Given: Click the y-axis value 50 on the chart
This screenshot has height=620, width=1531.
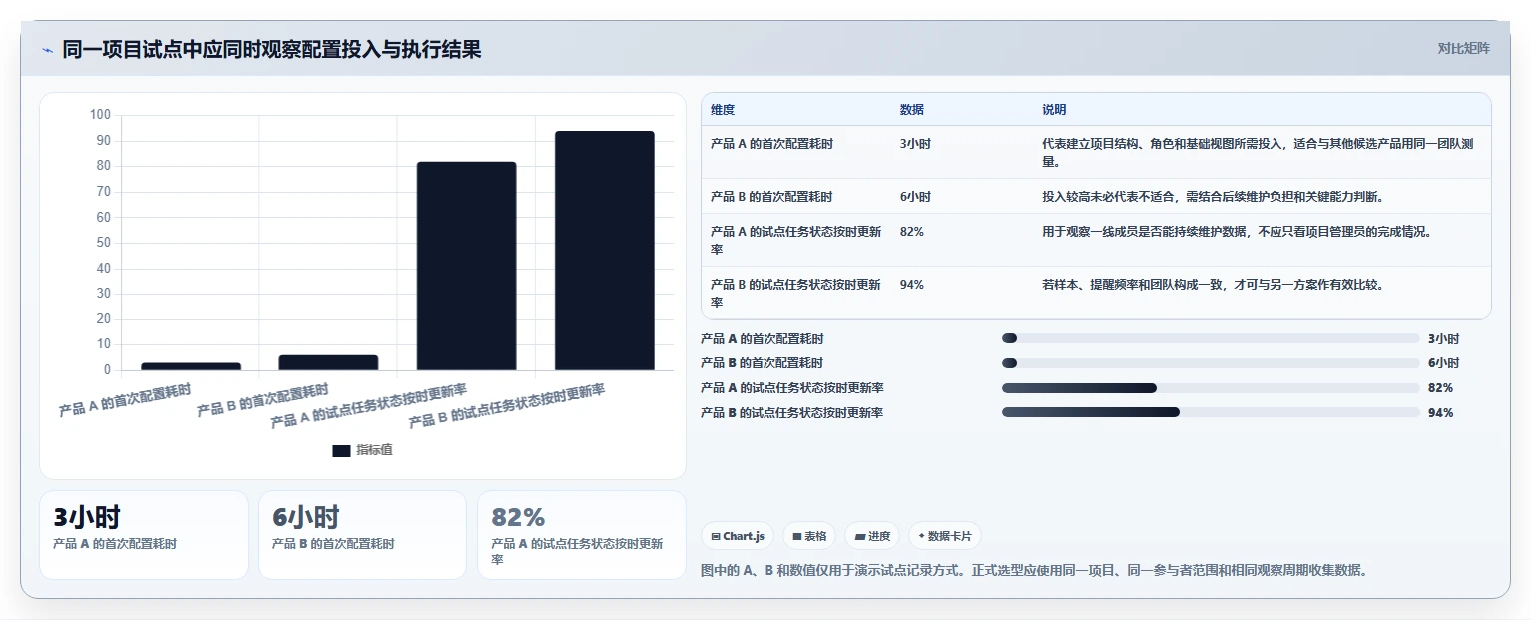Looking at the screenshot, I should coord(104,243).
